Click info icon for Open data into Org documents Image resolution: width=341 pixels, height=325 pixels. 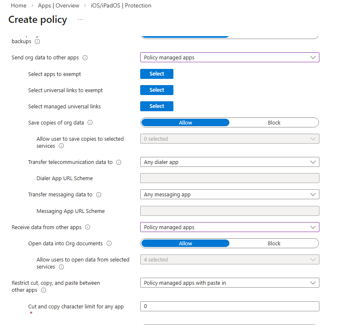(x=109, y=244)
